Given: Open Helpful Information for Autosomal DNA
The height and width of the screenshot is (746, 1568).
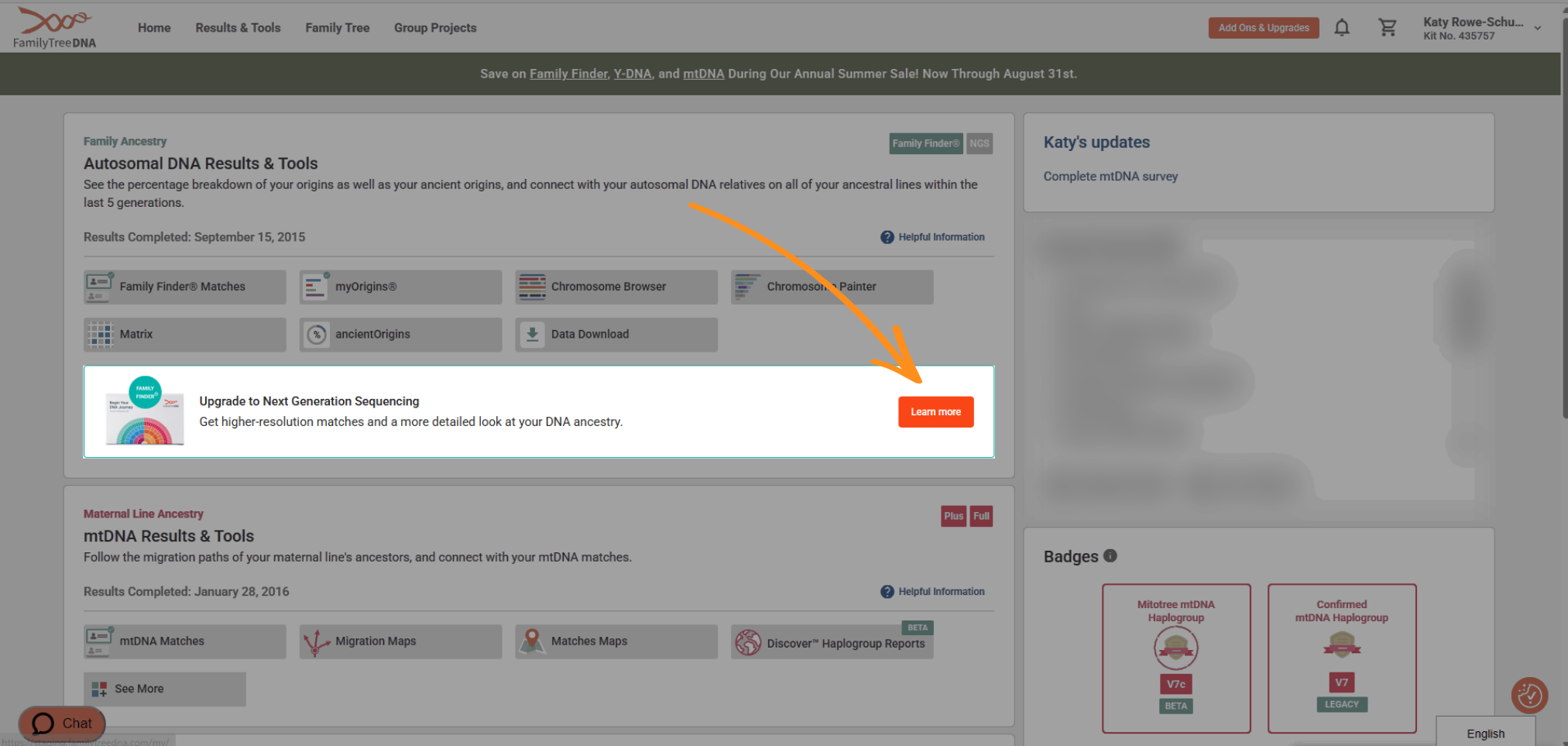Looking at the screenshot, I should pyautogui.click(x=933, y=237).
